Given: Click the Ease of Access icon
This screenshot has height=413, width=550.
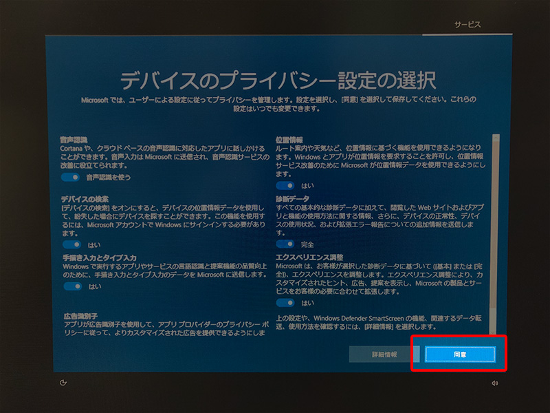Looking at the screenshot, I should [63, 383].
